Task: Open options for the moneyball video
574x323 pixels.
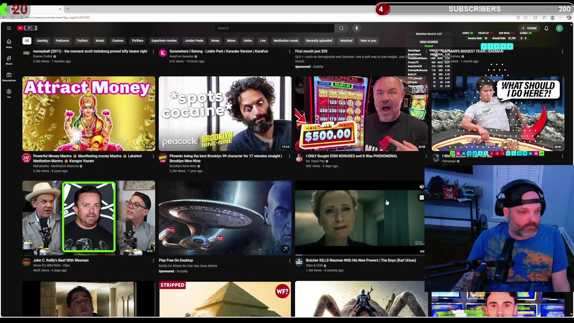Action: point(153,52)
